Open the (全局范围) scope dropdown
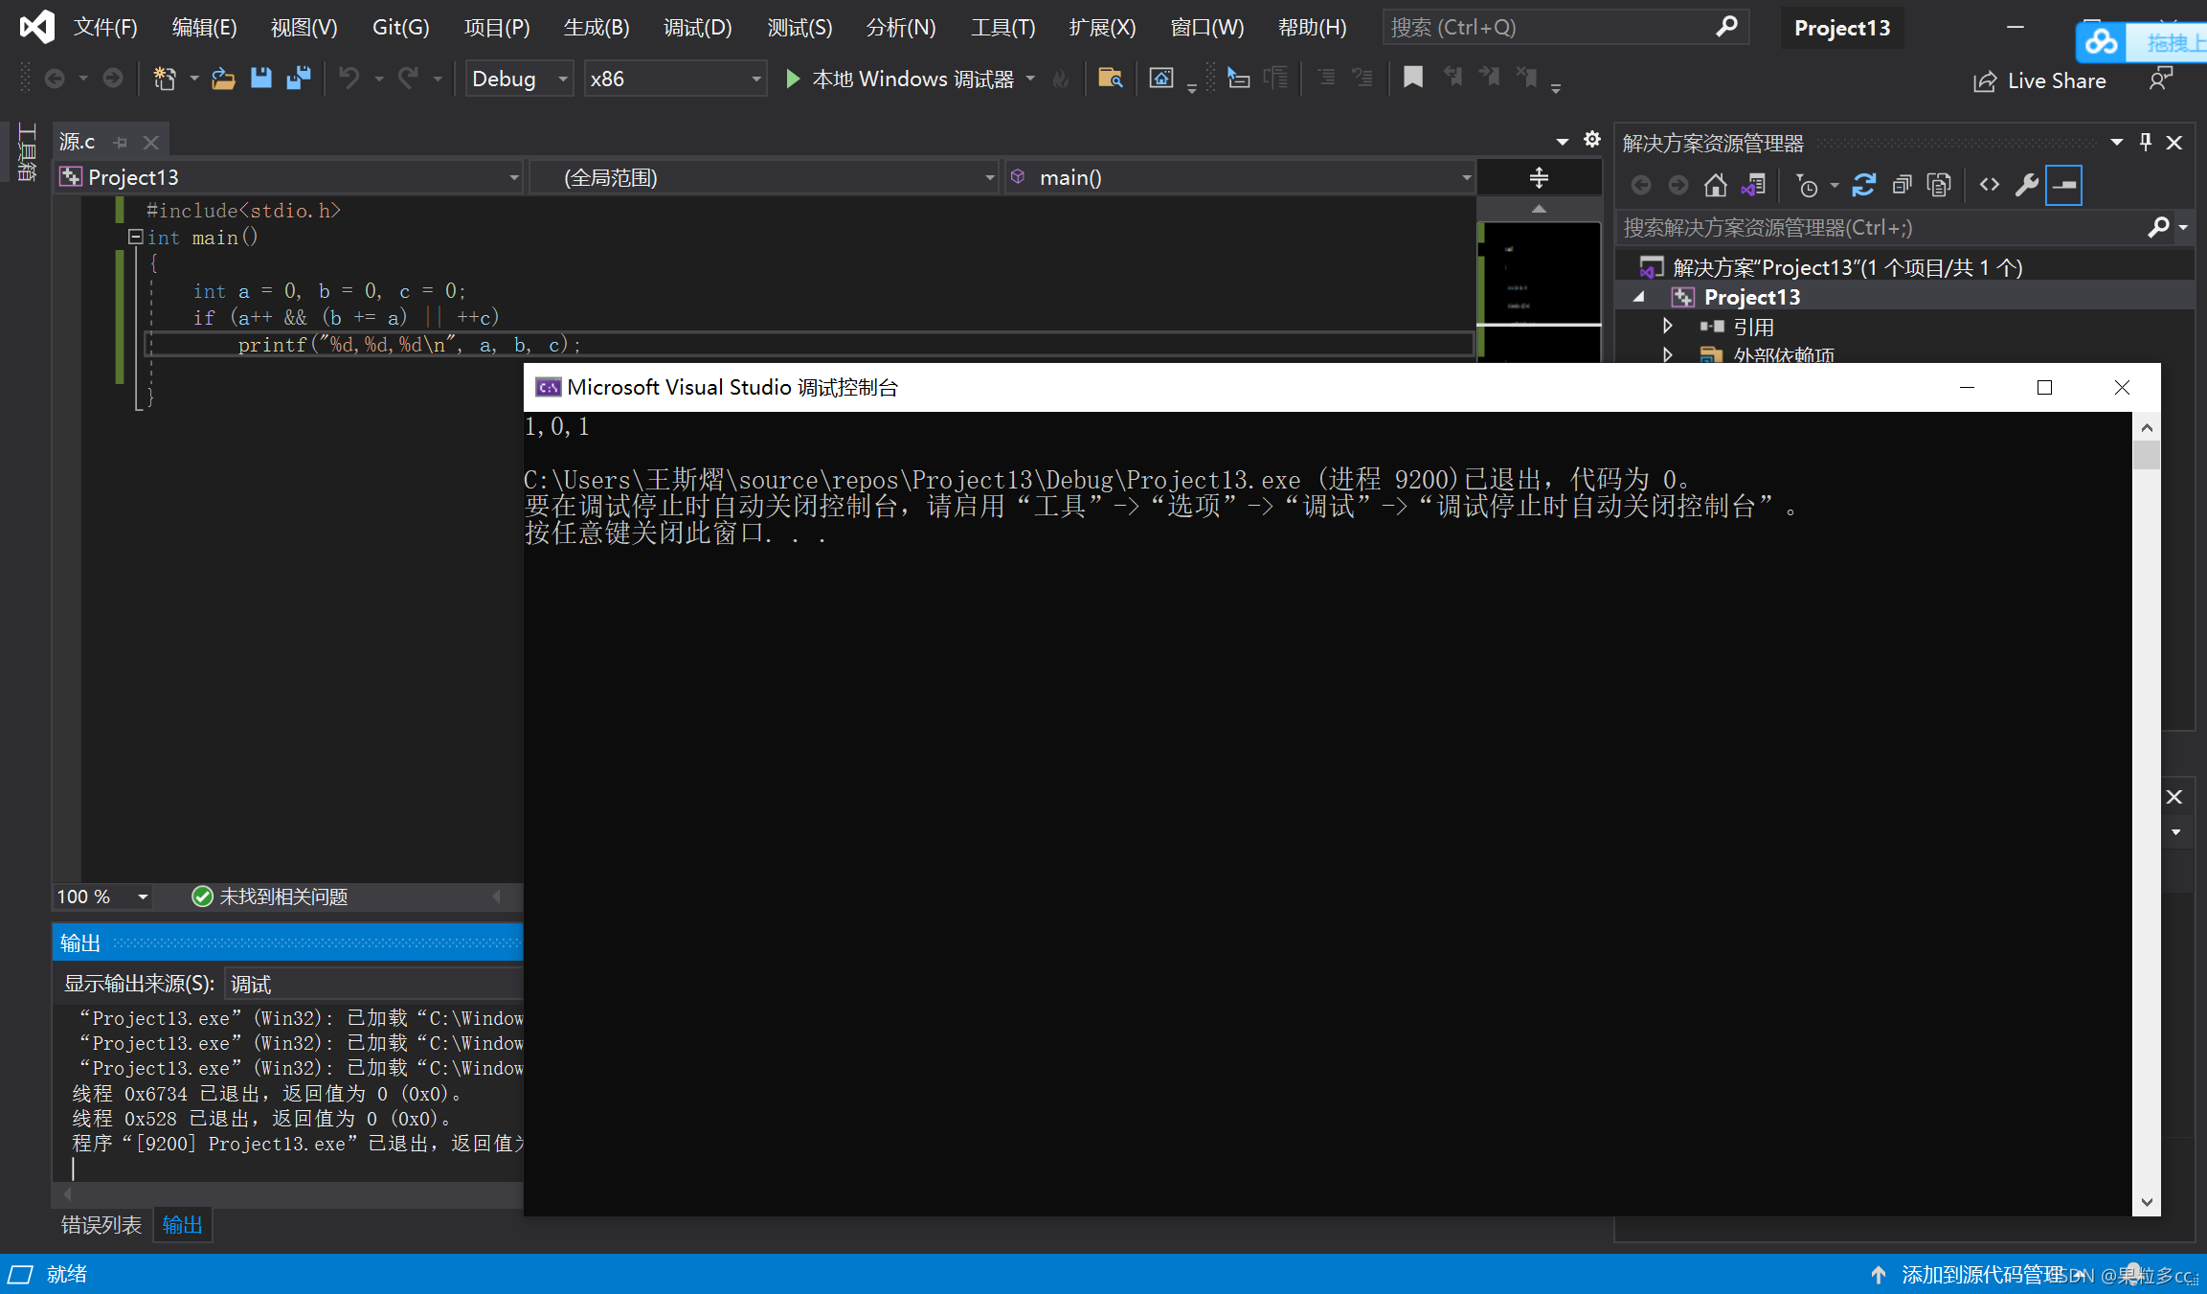Image resolution: width=2207 pixels, height=1294 pixels. click(x=765, y=177)
